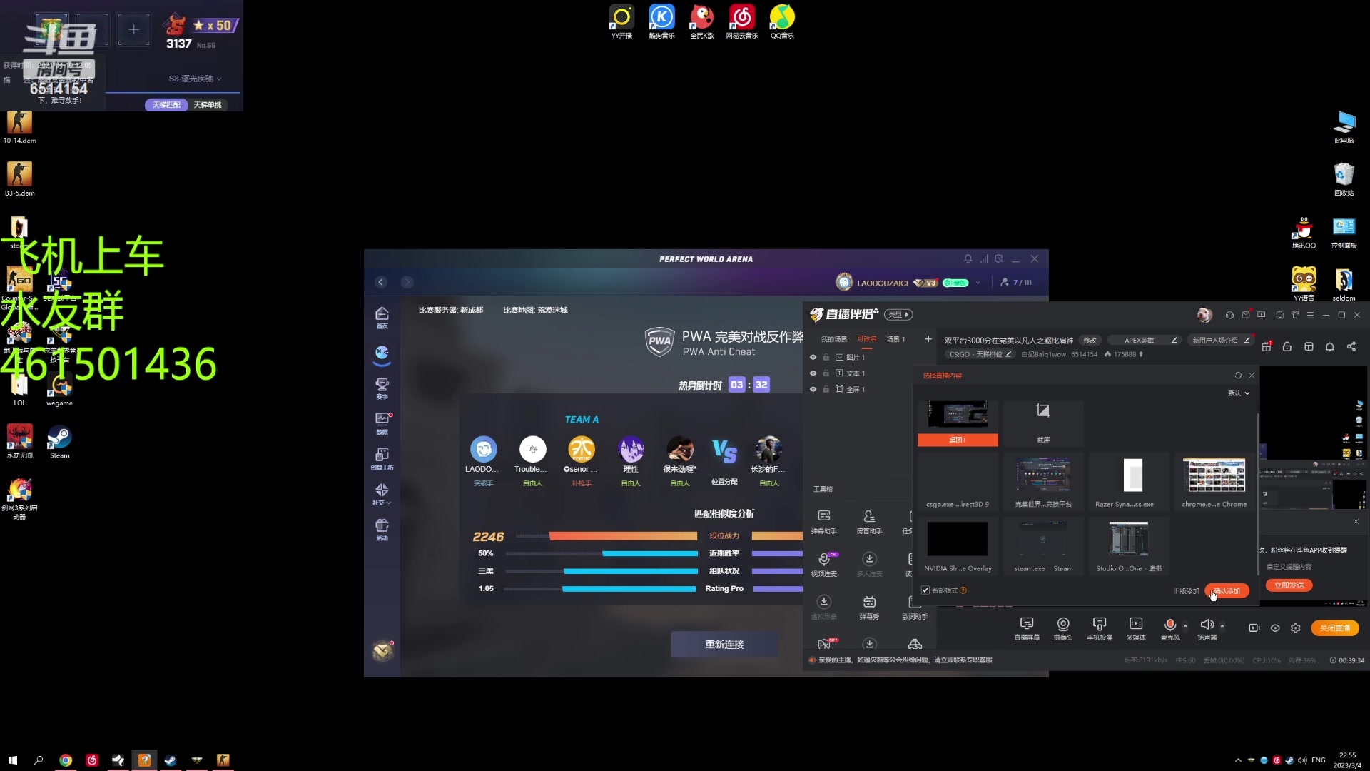Toggle preview eye icon in bottom bar
1370x771 pixels.
pos(1275,628)
